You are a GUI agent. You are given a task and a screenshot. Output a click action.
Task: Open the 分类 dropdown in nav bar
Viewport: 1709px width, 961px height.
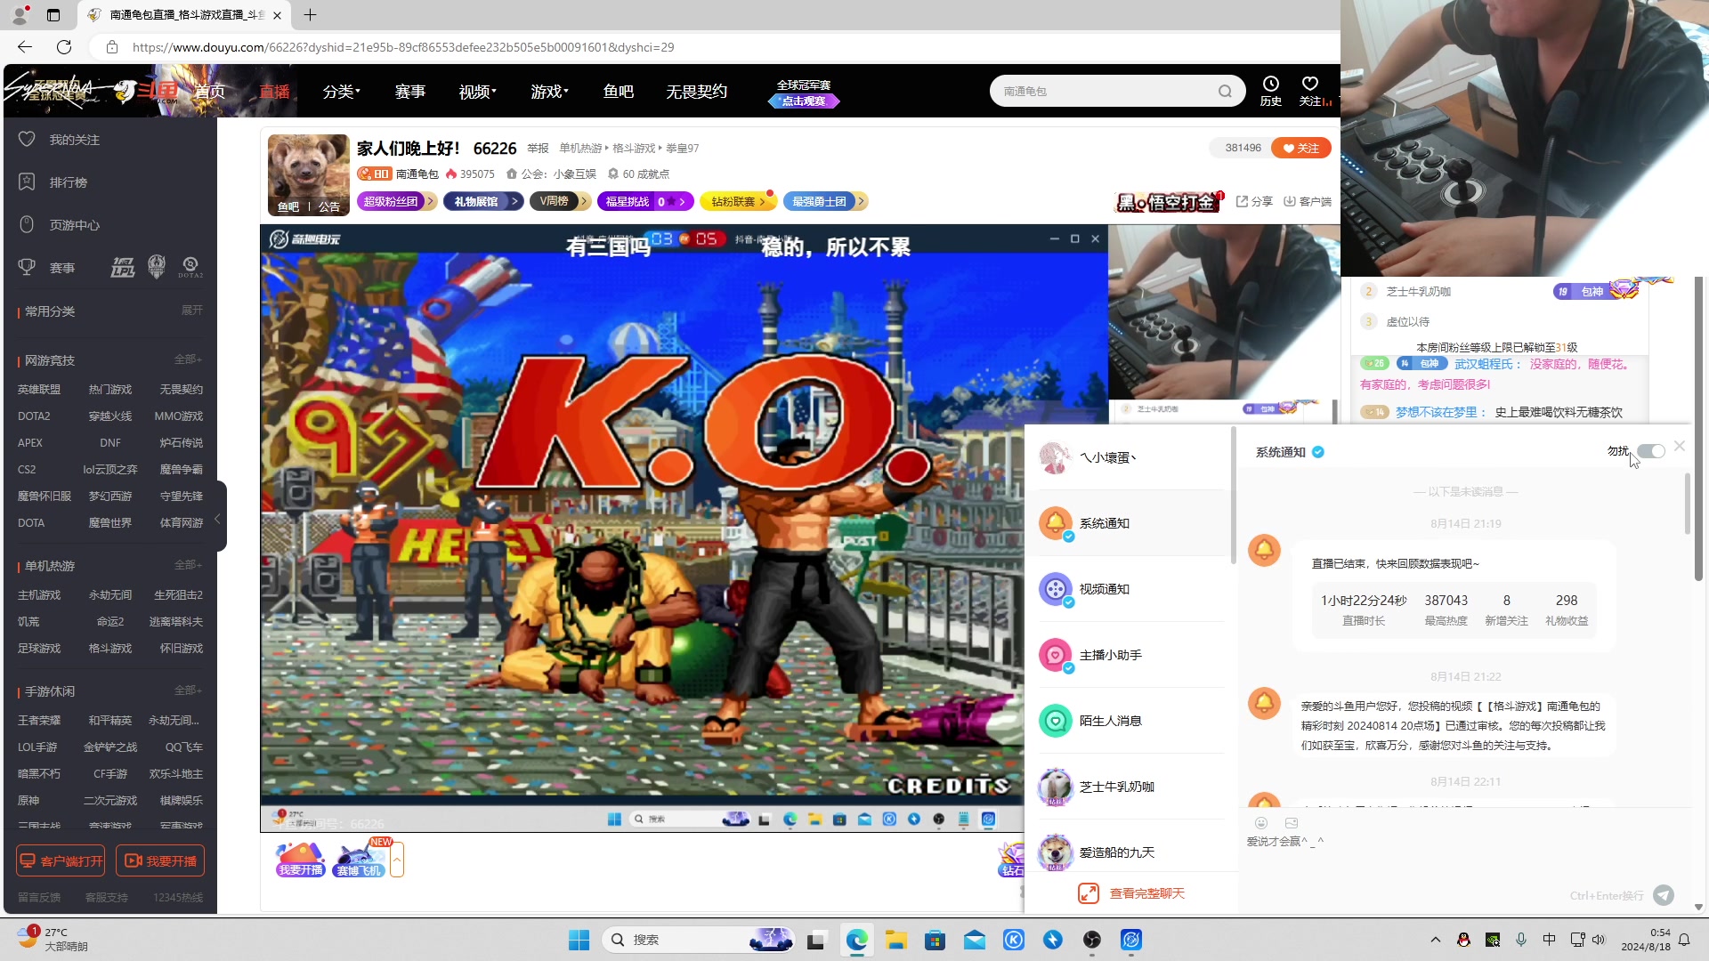(x=341, y=92)
